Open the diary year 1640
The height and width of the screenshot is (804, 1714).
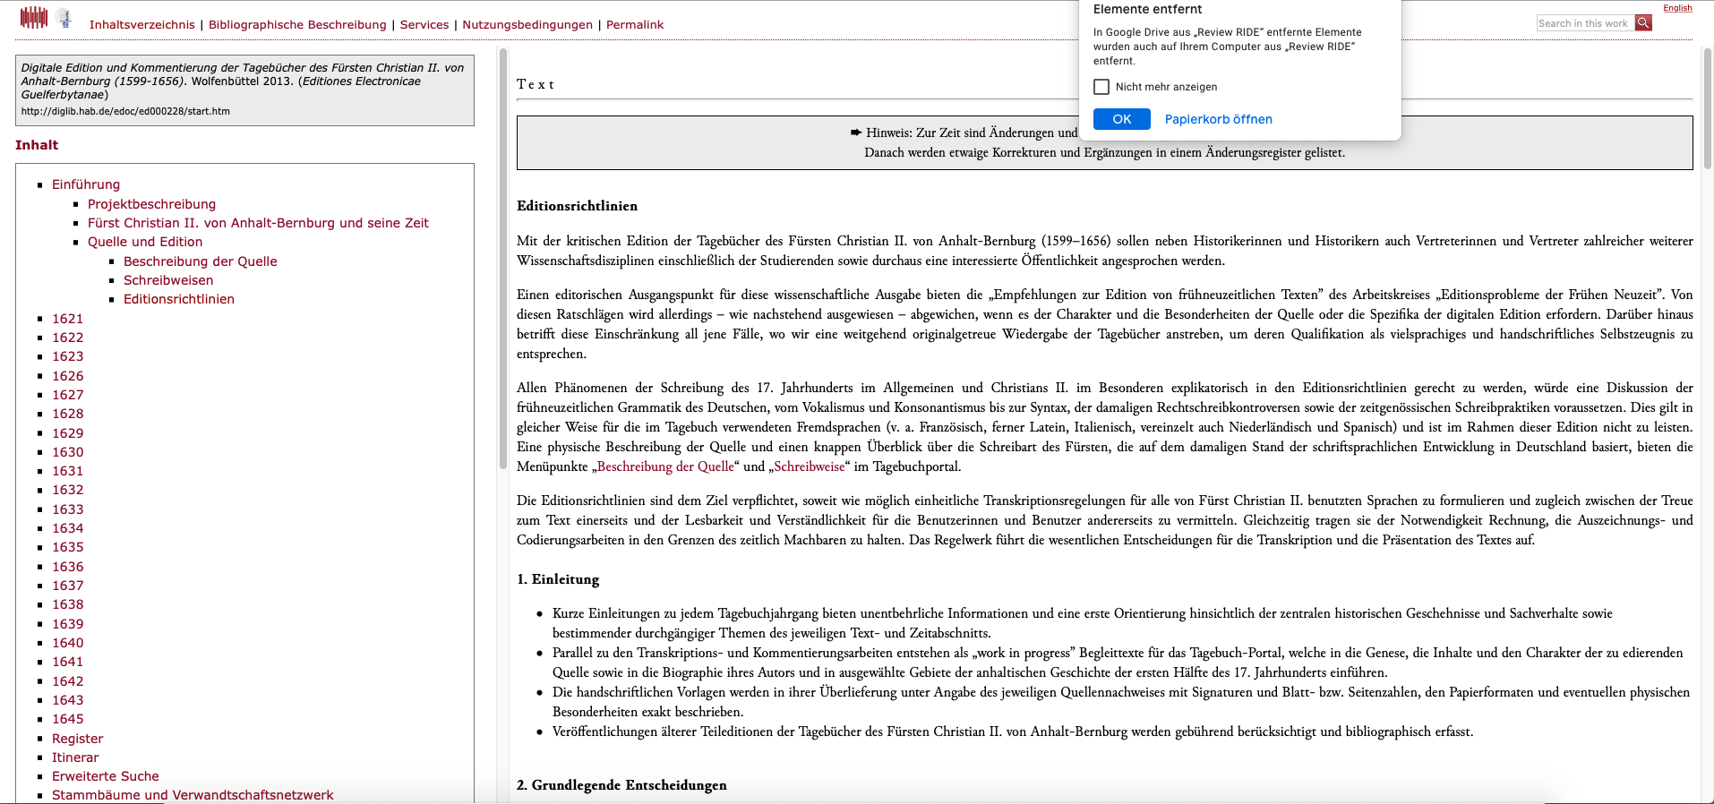pos(67,643)
